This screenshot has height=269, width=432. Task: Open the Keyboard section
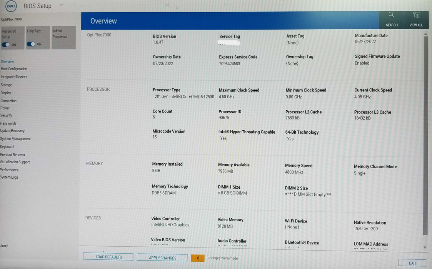click(x=7, y=147)
